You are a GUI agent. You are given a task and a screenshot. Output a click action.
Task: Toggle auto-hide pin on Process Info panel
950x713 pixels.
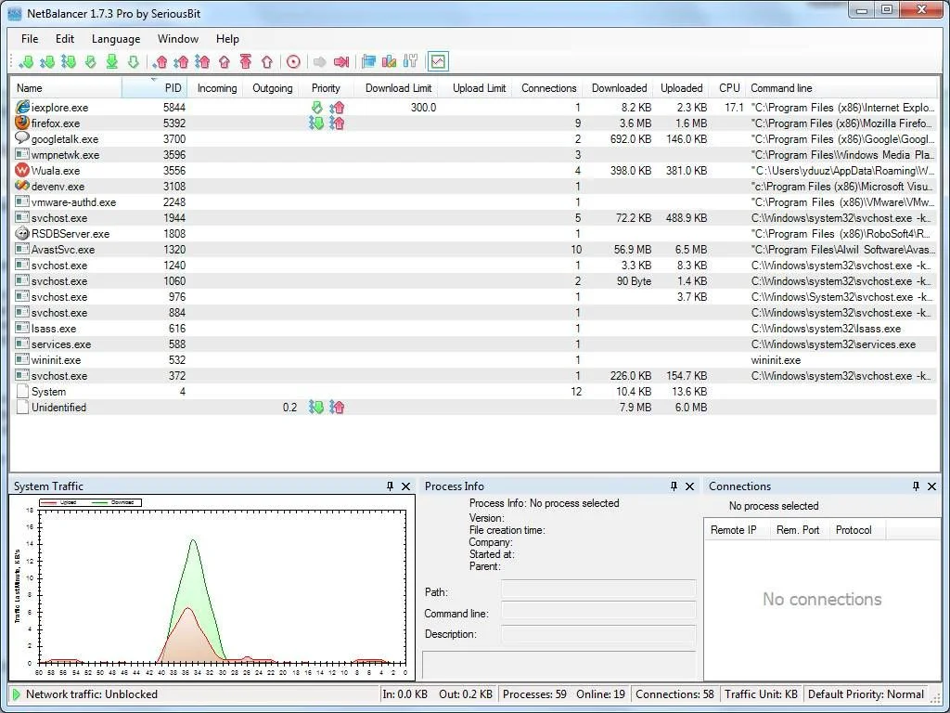click(x=674, y=486)
